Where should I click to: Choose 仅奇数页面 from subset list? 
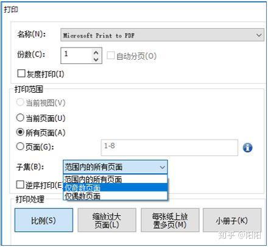click(115, 187)
